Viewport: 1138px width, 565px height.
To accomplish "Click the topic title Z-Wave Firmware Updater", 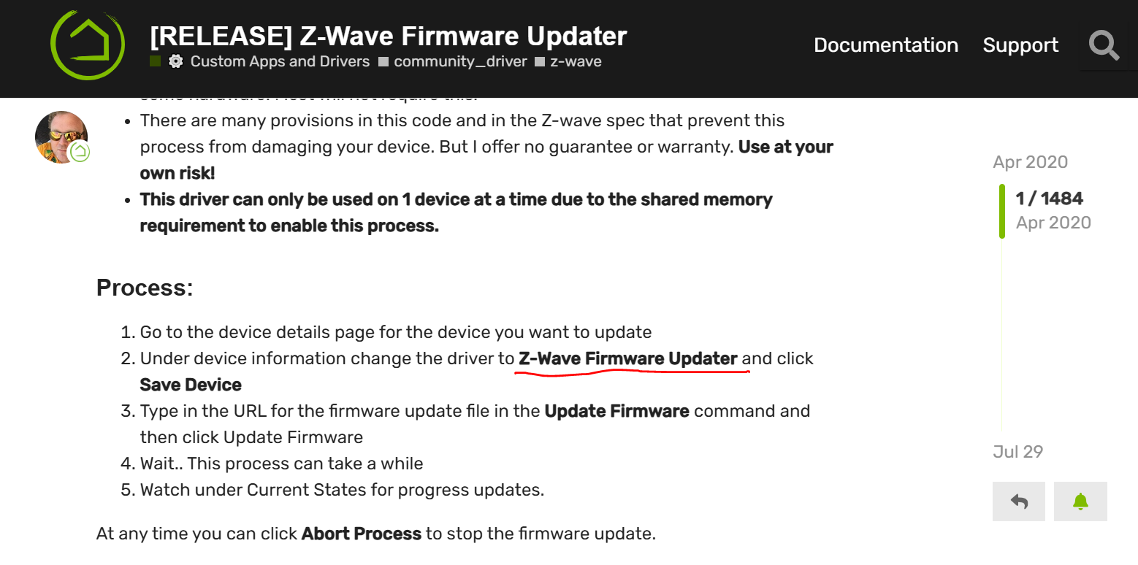I will point(388,36).
